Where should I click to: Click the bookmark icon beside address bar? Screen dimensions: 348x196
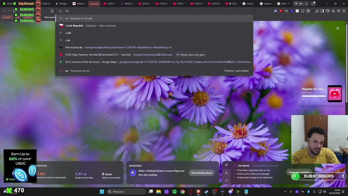point(52,11)
